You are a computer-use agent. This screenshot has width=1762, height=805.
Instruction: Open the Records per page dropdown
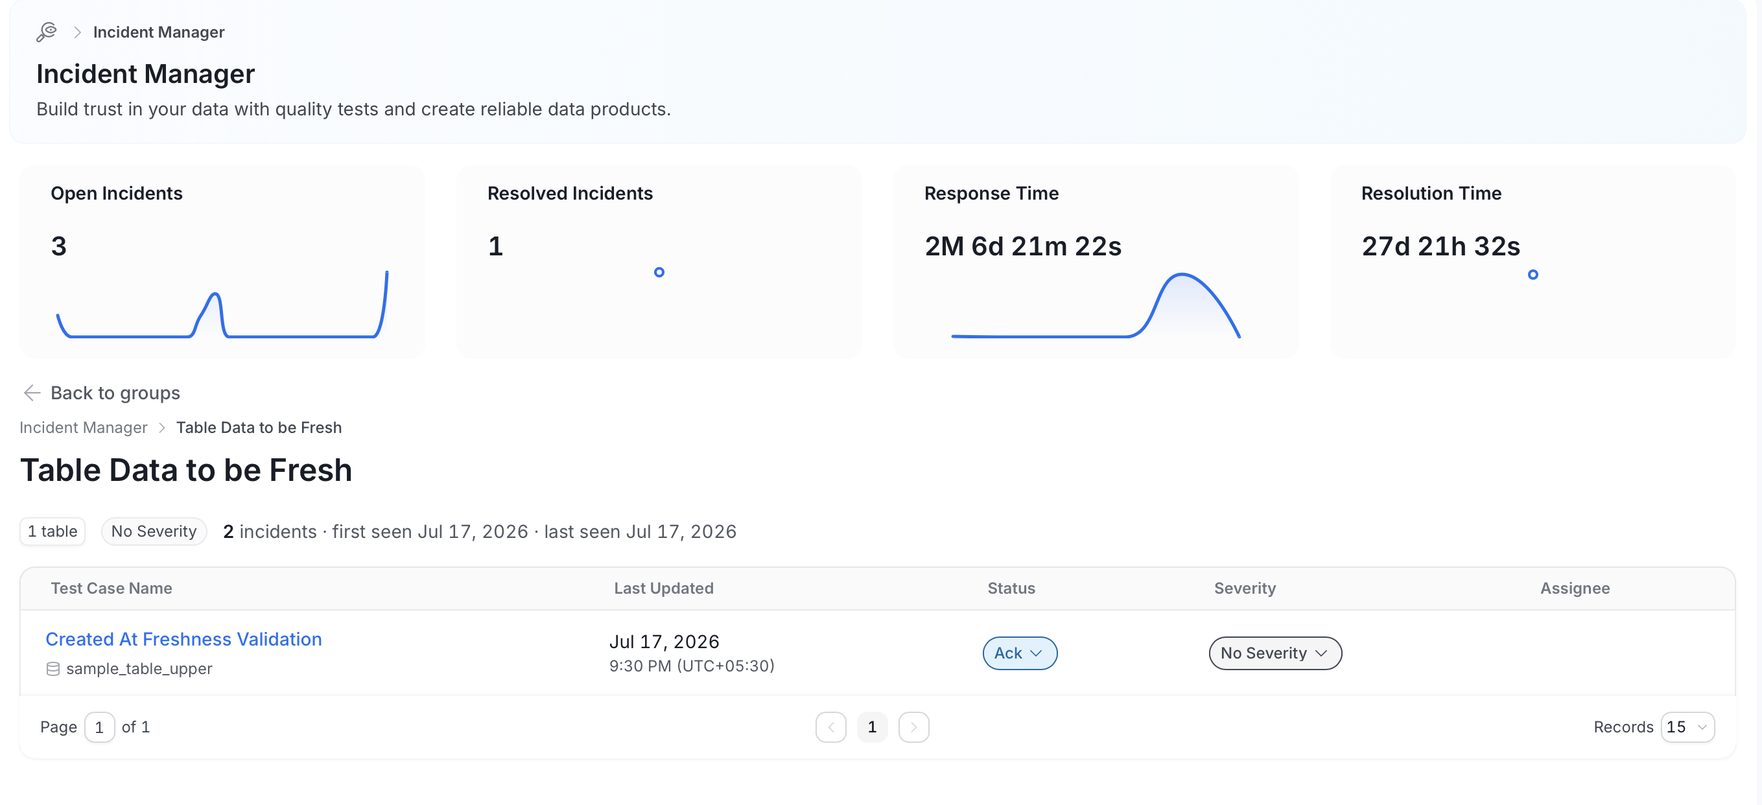[1687, 727]
